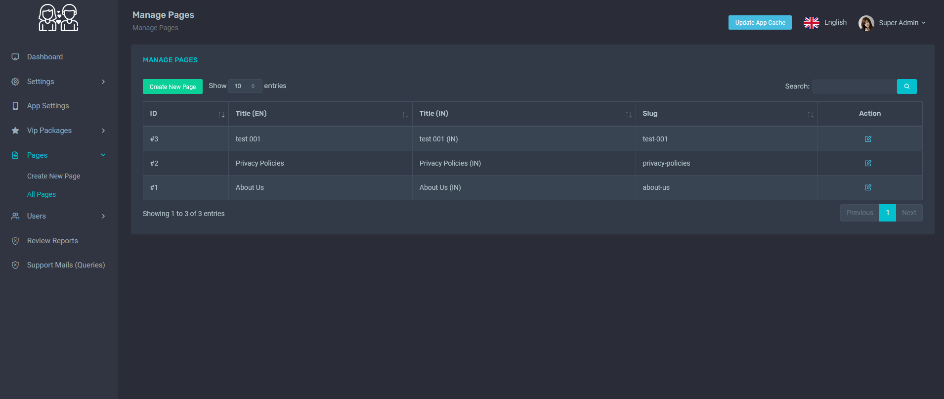
Task: Click the UK flag language icon
Action: (811, 23)
